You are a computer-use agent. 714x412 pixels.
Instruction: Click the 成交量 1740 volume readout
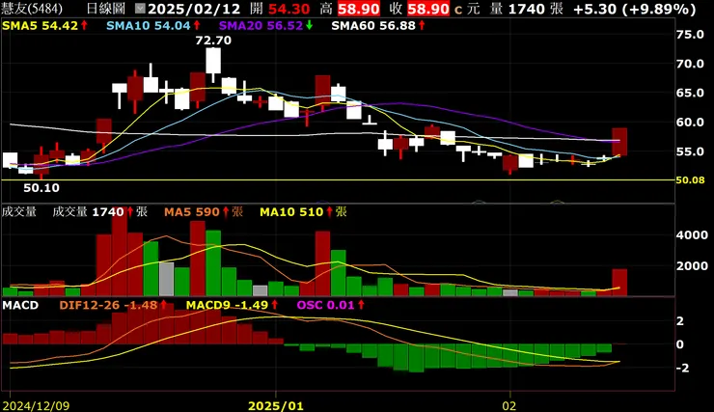99,211
